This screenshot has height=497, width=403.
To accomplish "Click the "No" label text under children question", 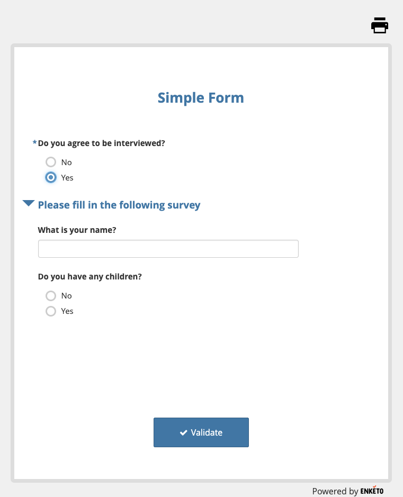I will (66, 295).
